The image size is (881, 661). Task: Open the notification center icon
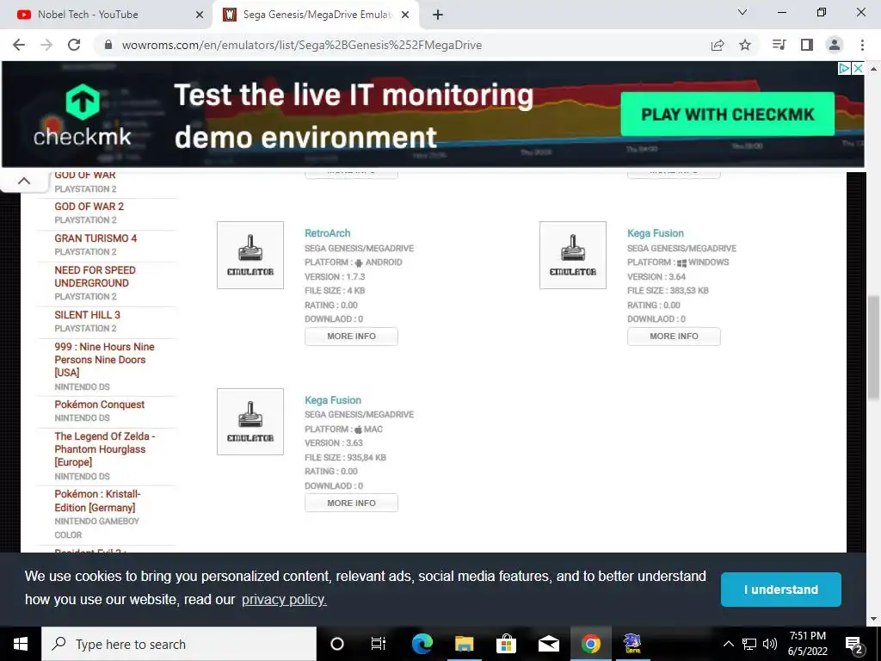854,645
